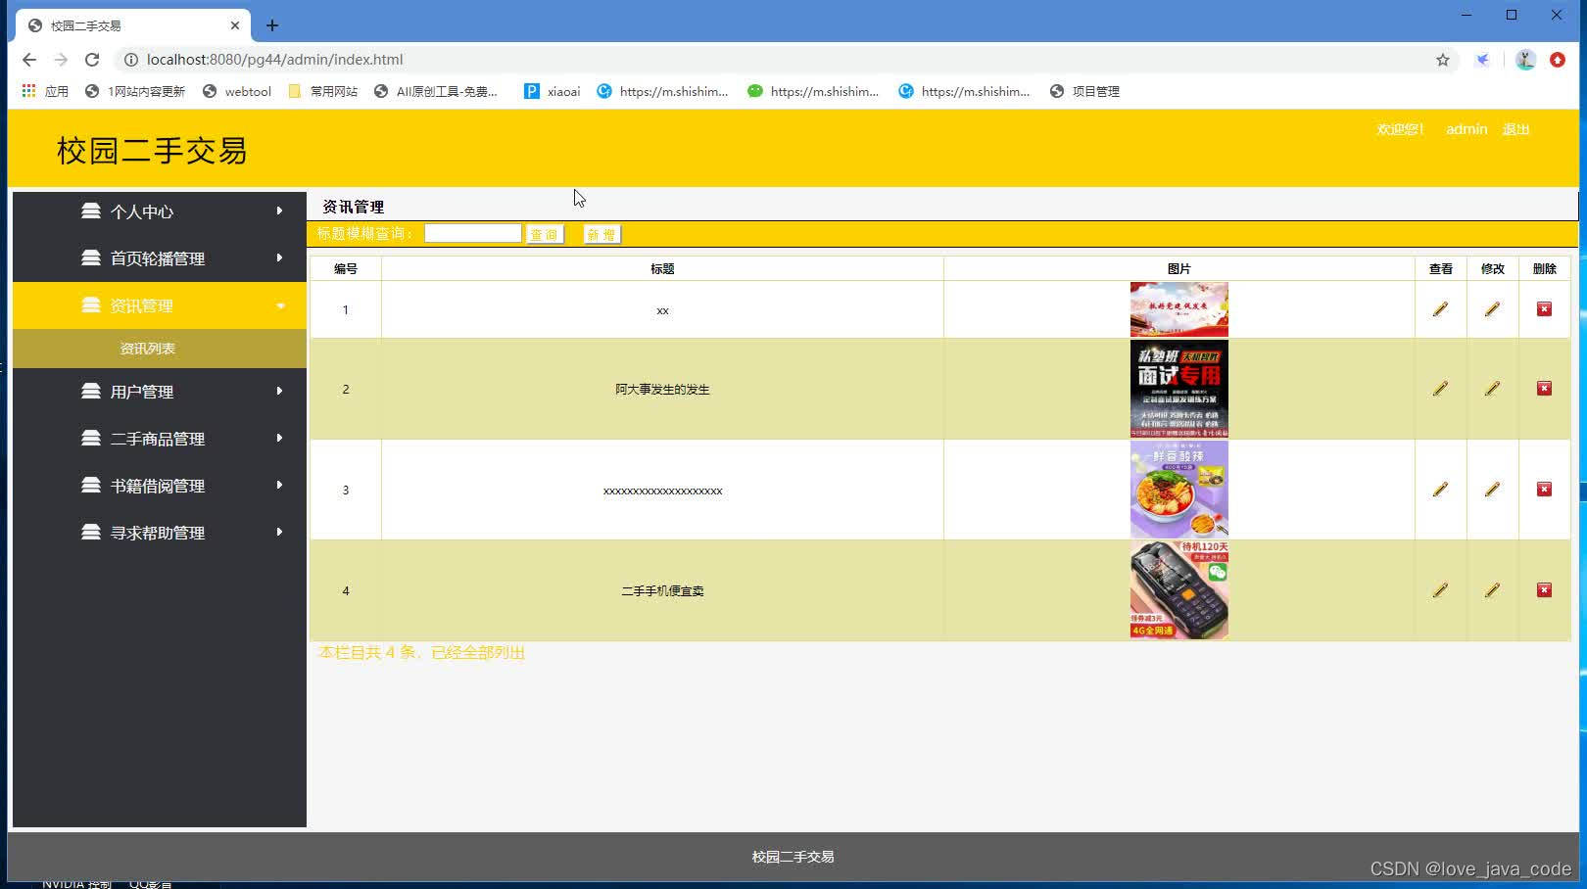Open the 面试专用 poster thumbnail
This screenshot has height=889, width=1587.
(x=1178, y=389)
